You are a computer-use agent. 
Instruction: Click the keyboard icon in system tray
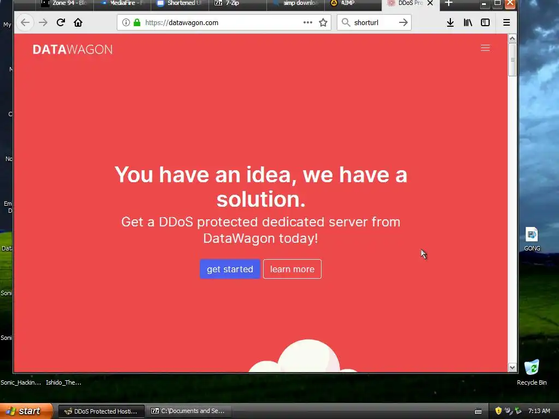click(x=478, y=411)
